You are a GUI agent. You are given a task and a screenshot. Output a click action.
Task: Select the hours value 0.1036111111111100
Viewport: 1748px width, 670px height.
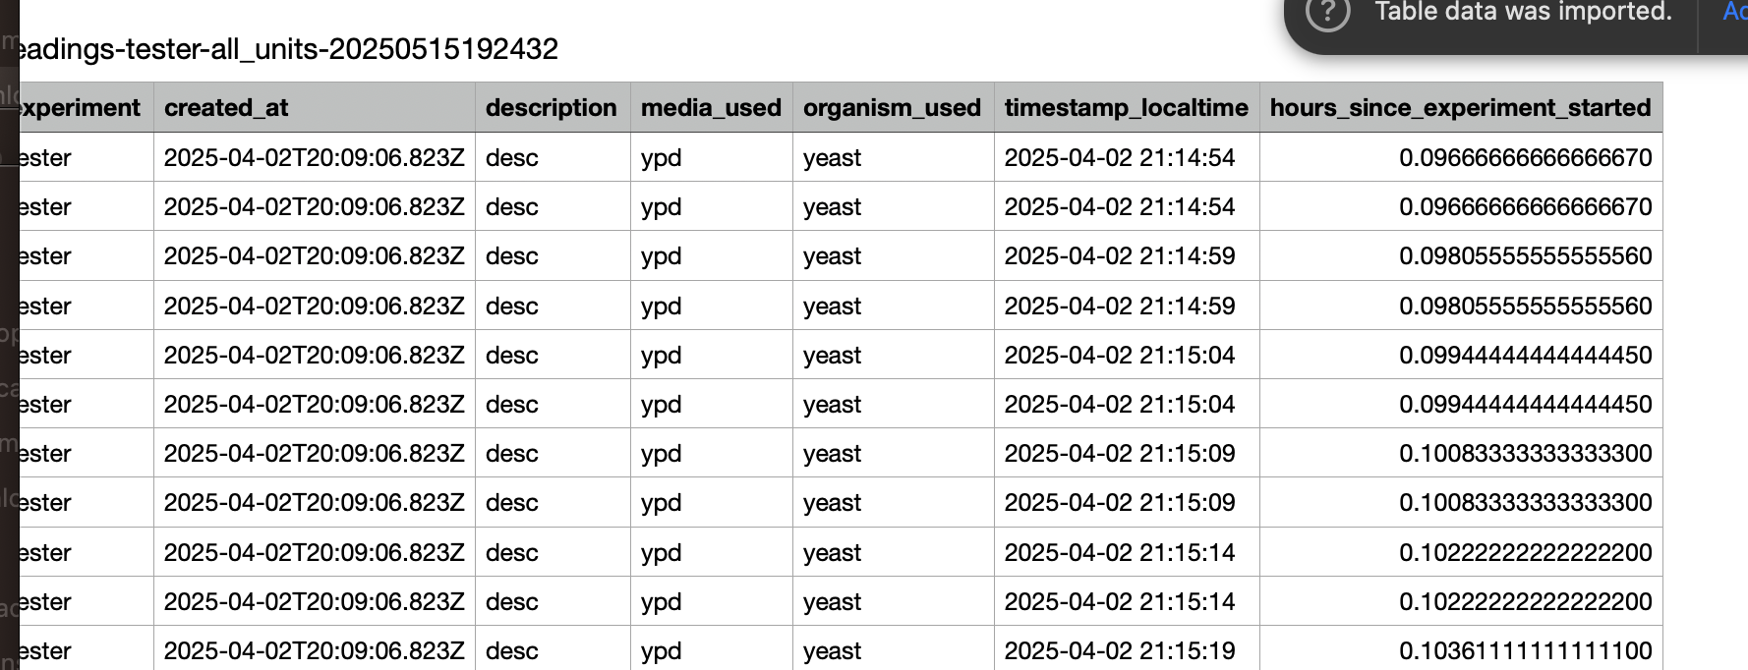1461,650
